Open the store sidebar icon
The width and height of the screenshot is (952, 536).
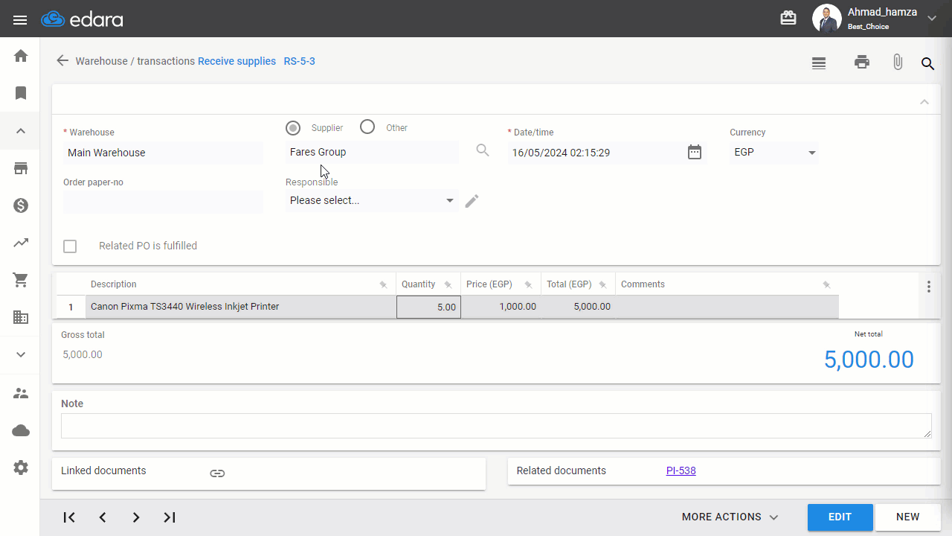21,168
